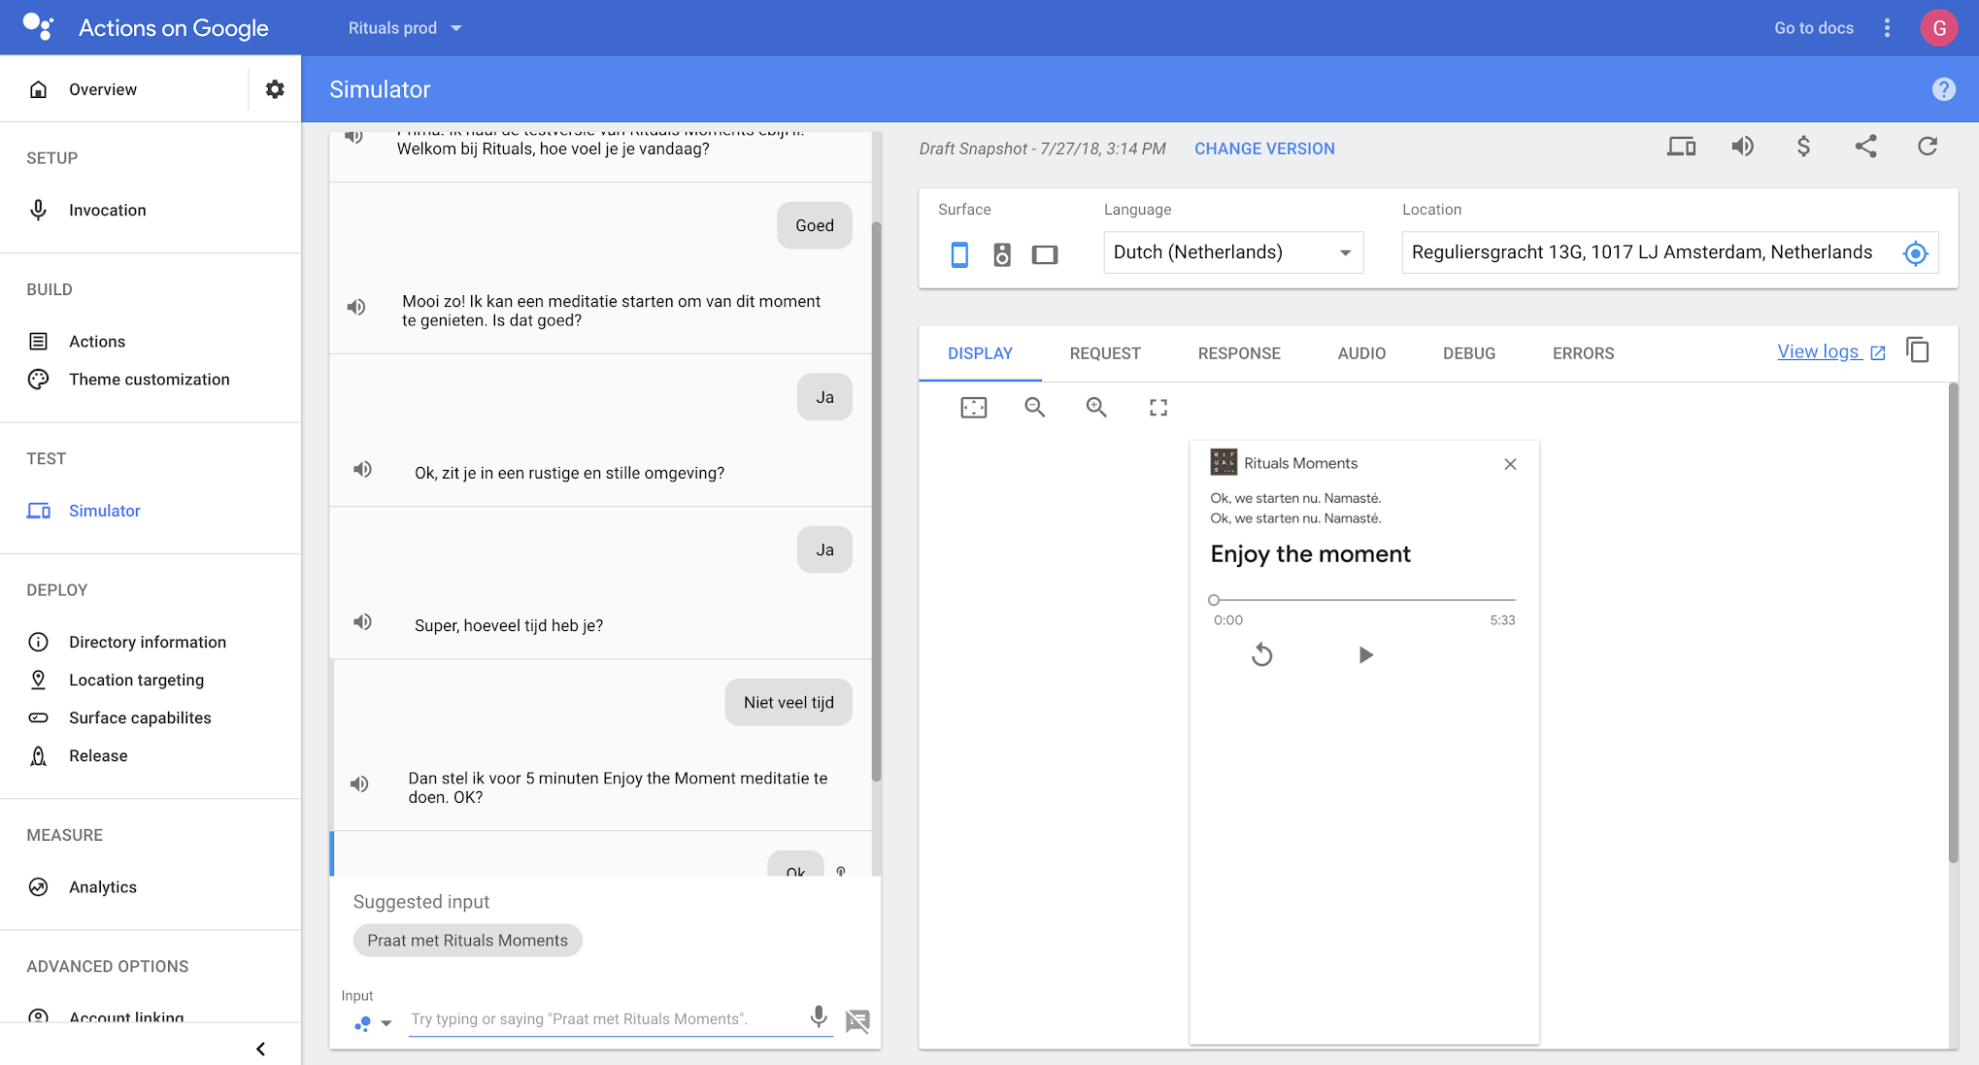Click the Rituals Moments app icon

tap(1224, 462)
